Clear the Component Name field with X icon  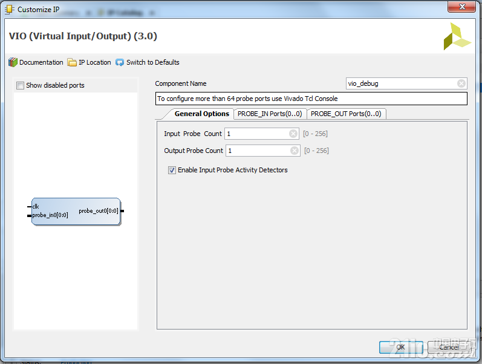point(461,83)
